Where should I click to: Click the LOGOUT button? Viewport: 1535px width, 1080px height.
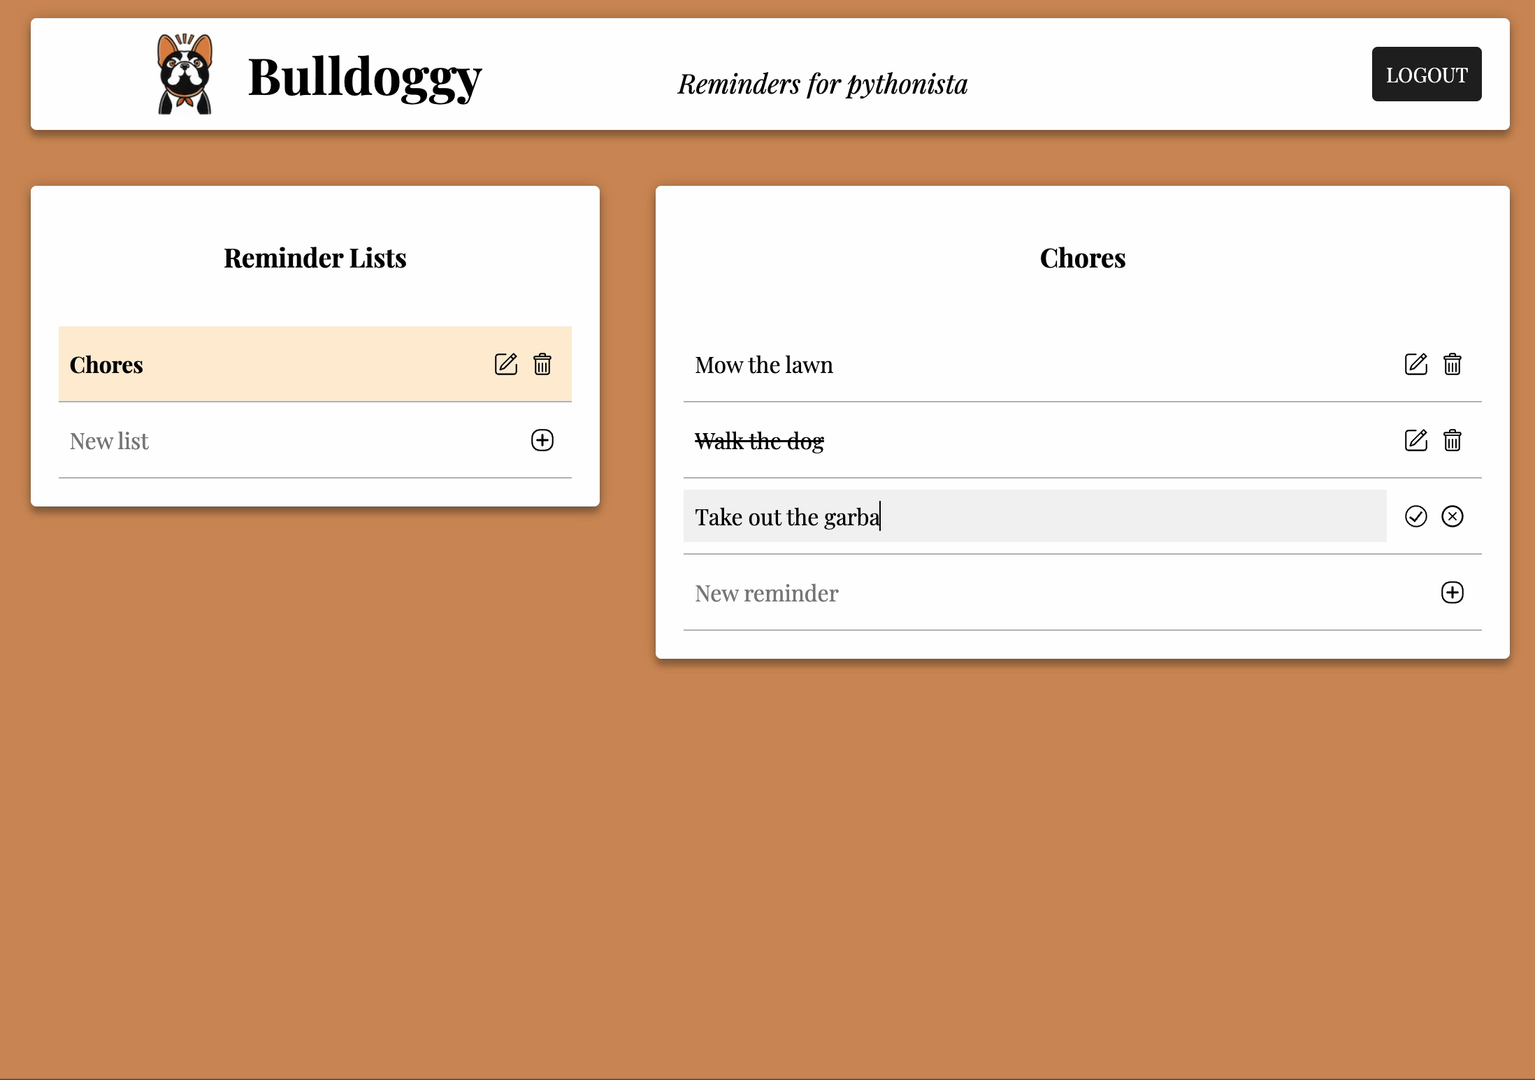coord(1426,73)
